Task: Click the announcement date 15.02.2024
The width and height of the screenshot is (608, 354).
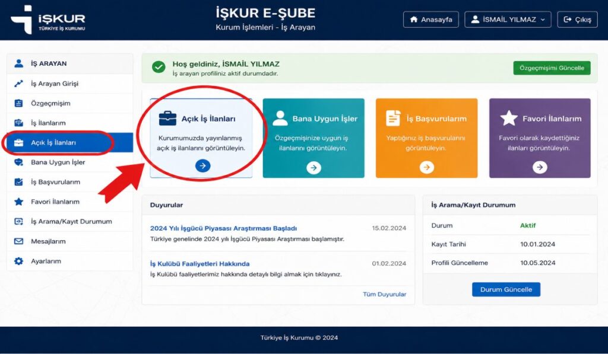Action: (x=389, y=228)
